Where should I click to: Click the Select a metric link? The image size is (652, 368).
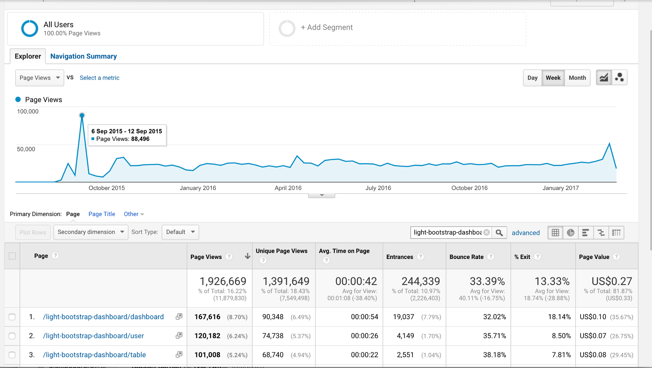(99, 78)
